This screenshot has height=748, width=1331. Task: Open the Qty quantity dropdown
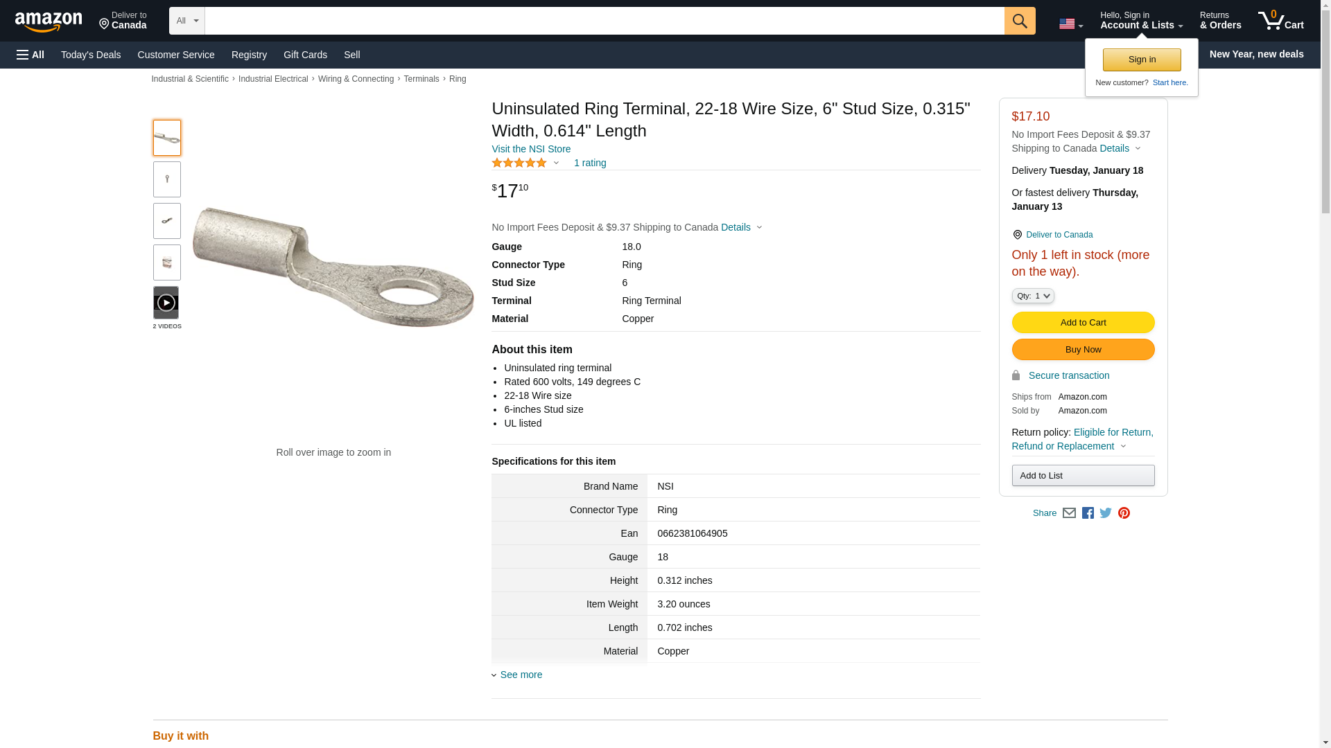click(x=1032, y=296)
